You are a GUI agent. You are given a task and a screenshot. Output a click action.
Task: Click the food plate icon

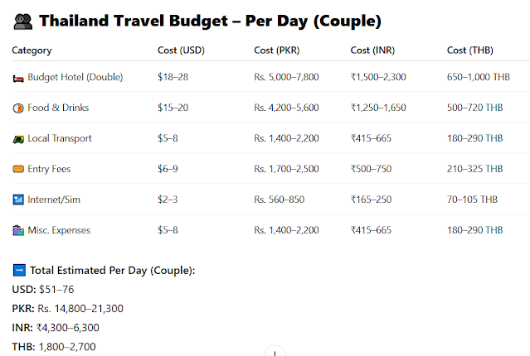[x=18, y=108]
